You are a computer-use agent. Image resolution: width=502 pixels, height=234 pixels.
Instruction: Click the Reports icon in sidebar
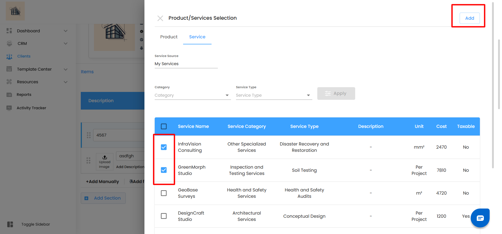tap(9, 95)
